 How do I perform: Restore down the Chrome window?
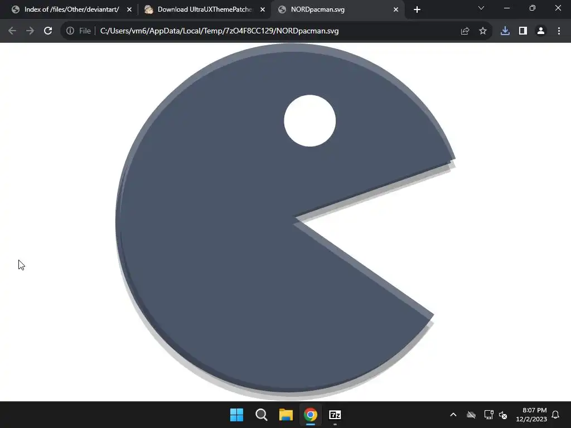[x=533, y=8]
